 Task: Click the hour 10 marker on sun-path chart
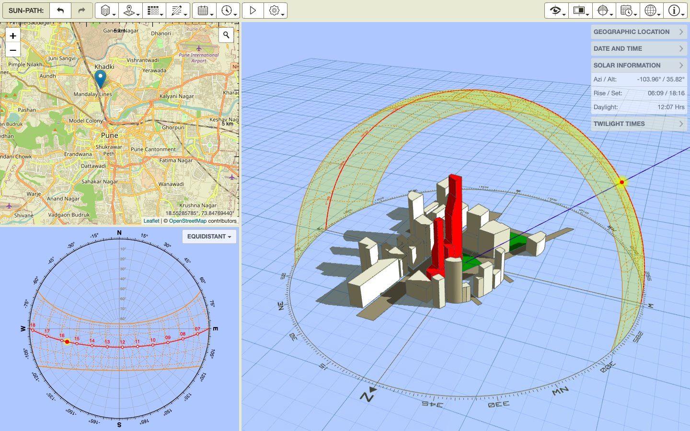click(x=153, y=345)
